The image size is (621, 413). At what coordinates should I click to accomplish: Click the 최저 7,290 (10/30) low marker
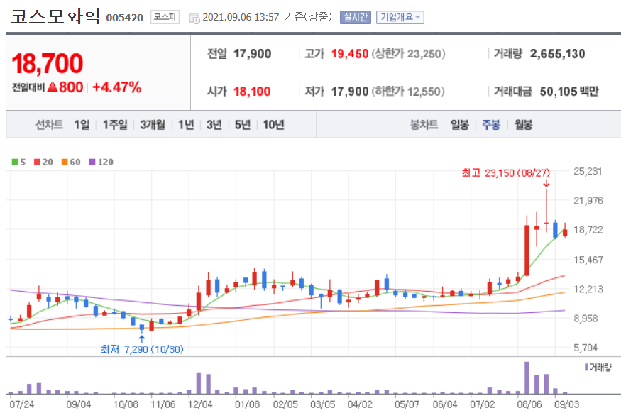(x=142, y=349)
